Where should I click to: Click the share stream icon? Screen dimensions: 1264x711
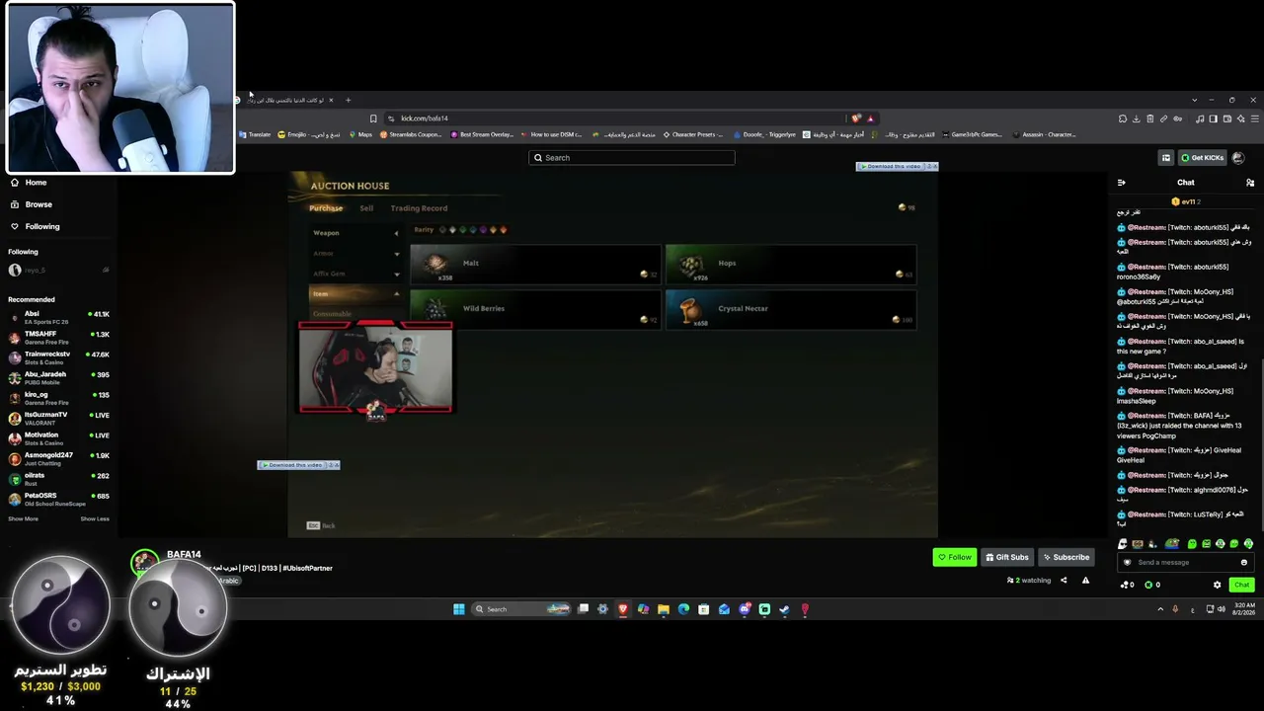1064,581
